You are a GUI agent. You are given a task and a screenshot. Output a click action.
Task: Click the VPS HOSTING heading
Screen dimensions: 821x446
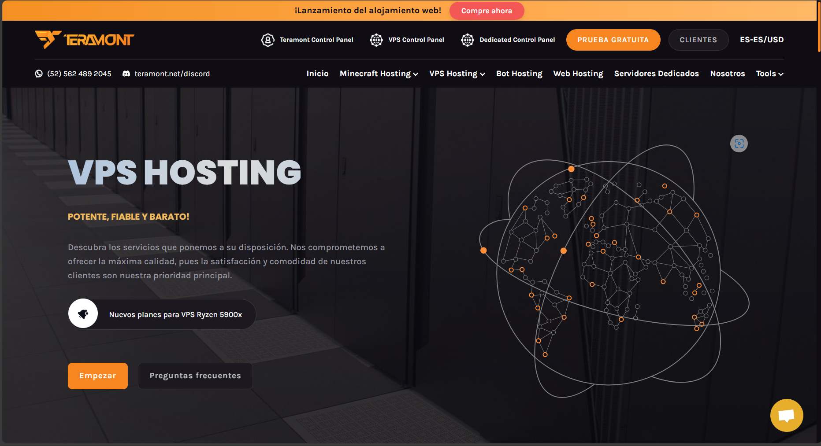point(185,172)
